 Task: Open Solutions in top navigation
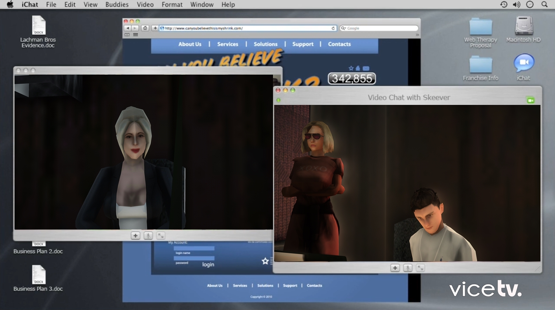[266, 44]
